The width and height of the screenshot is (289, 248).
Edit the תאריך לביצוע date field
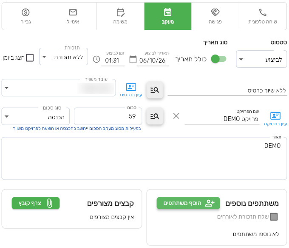[153, 61]
